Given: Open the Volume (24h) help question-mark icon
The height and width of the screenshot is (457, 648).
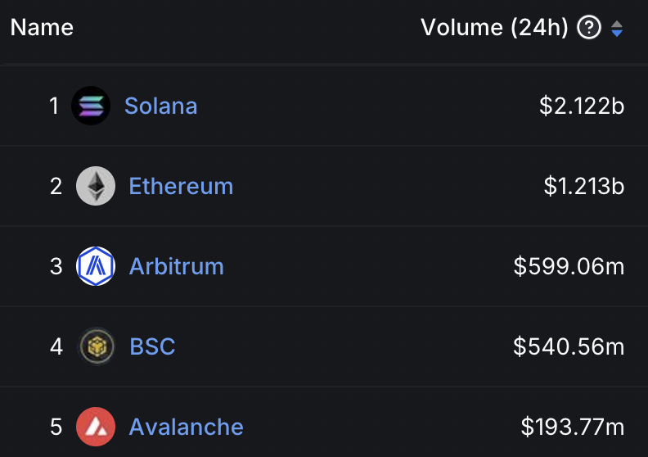Looking at the screenshot, I should 589,27.
